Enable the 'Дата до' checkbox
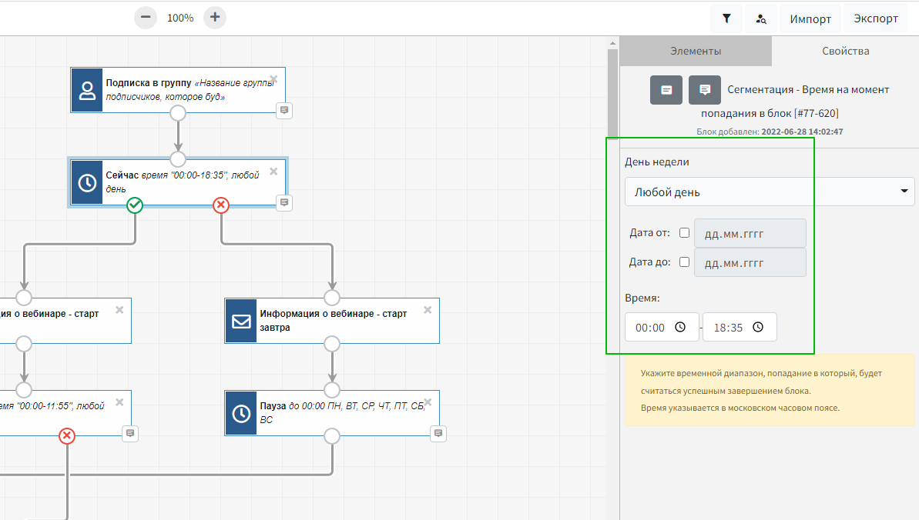 [684, 262]
